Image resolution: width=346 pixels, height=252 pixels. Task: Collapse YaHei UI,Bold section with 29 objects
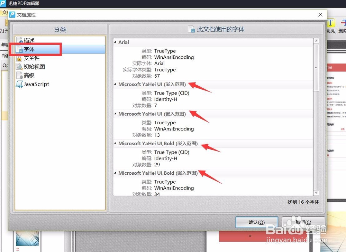(x=116, y=143)
